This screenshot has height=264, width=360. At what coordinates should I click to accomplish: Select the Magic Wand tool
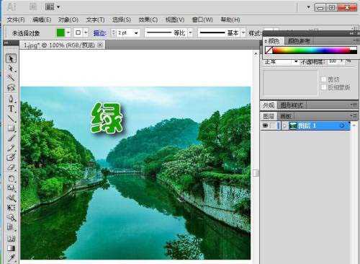[11, 78]
